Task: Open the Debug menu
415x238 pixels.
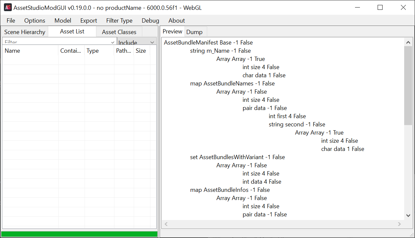Action: pyautogui.click(x=150, y=21)
